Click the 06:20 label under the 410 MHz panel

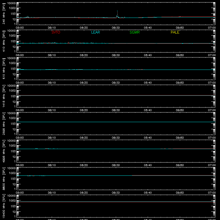click(84, 55)
